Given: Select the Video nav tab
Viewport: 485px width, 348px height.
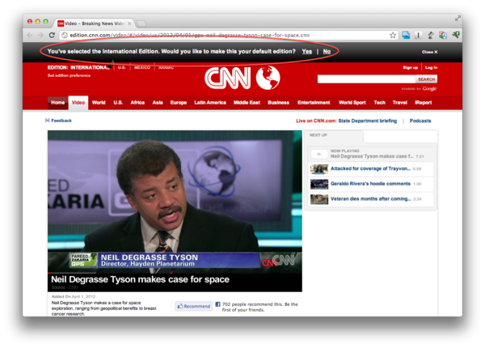Looking at the screenshot, I should click(78, 103).
